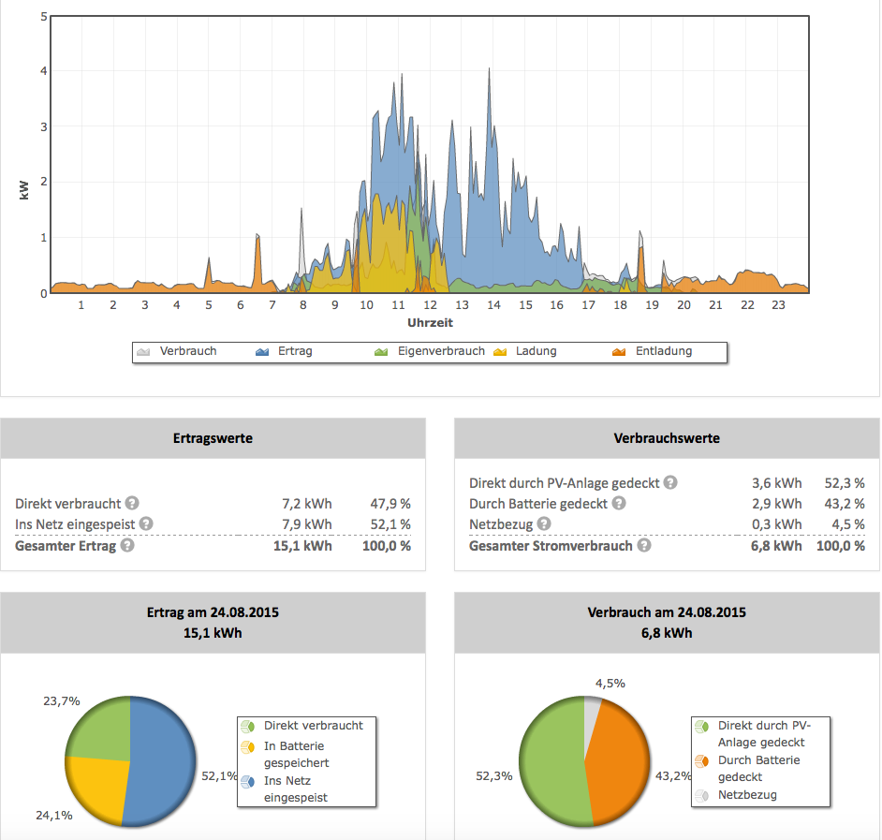882x840 pixels.
Task: Open help icon for Gesamter Stromverbrauch
Action: coord(645,545)
